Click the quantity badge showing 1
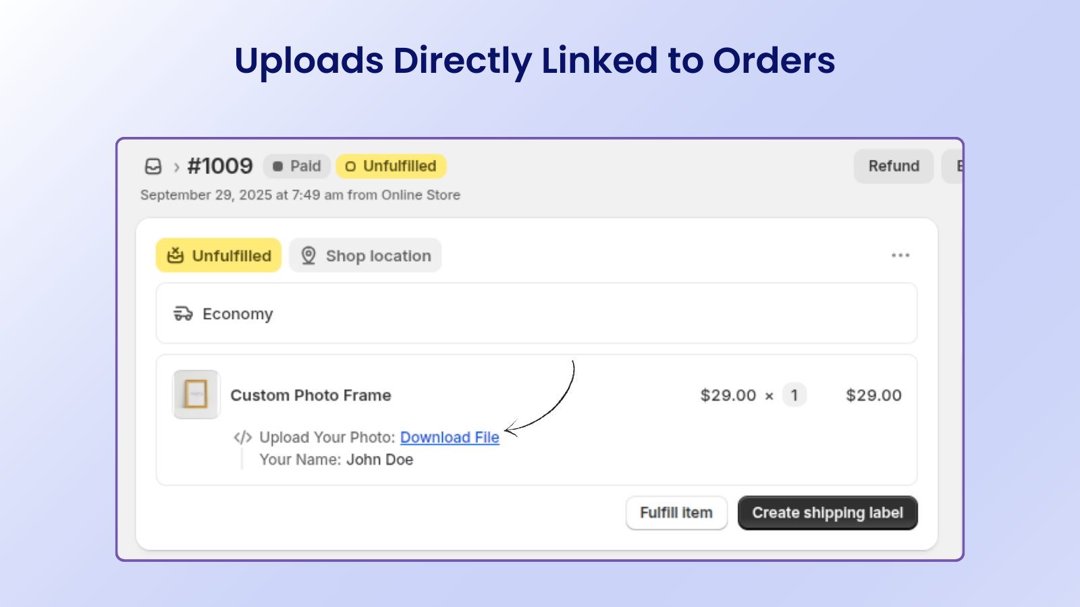1080x607 pixels. (x=794, y=395)
